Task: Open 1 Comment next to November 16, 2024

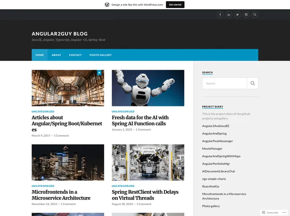Action: 68,204
